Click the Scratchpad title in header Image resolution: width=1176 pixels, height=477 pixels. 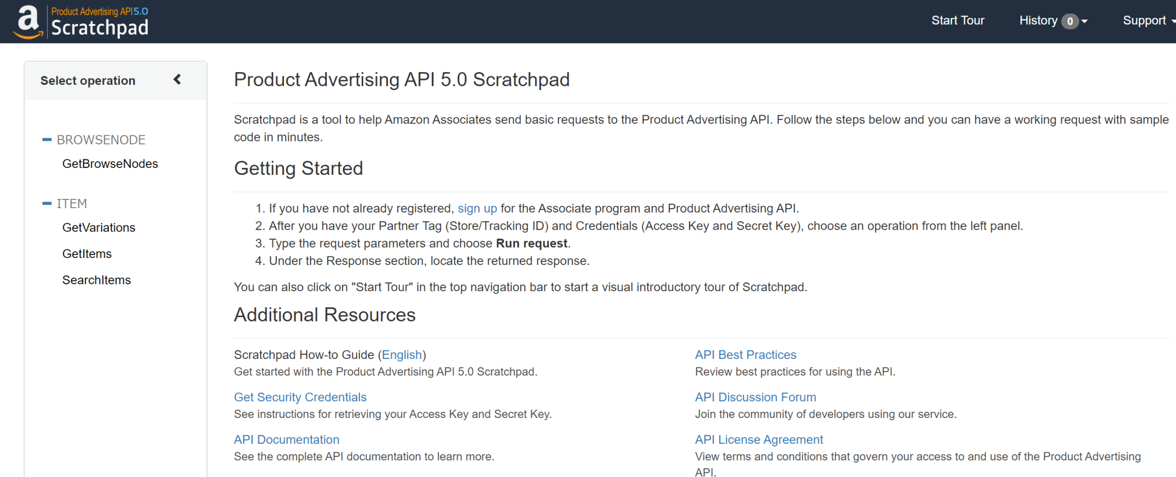[100, 28]
